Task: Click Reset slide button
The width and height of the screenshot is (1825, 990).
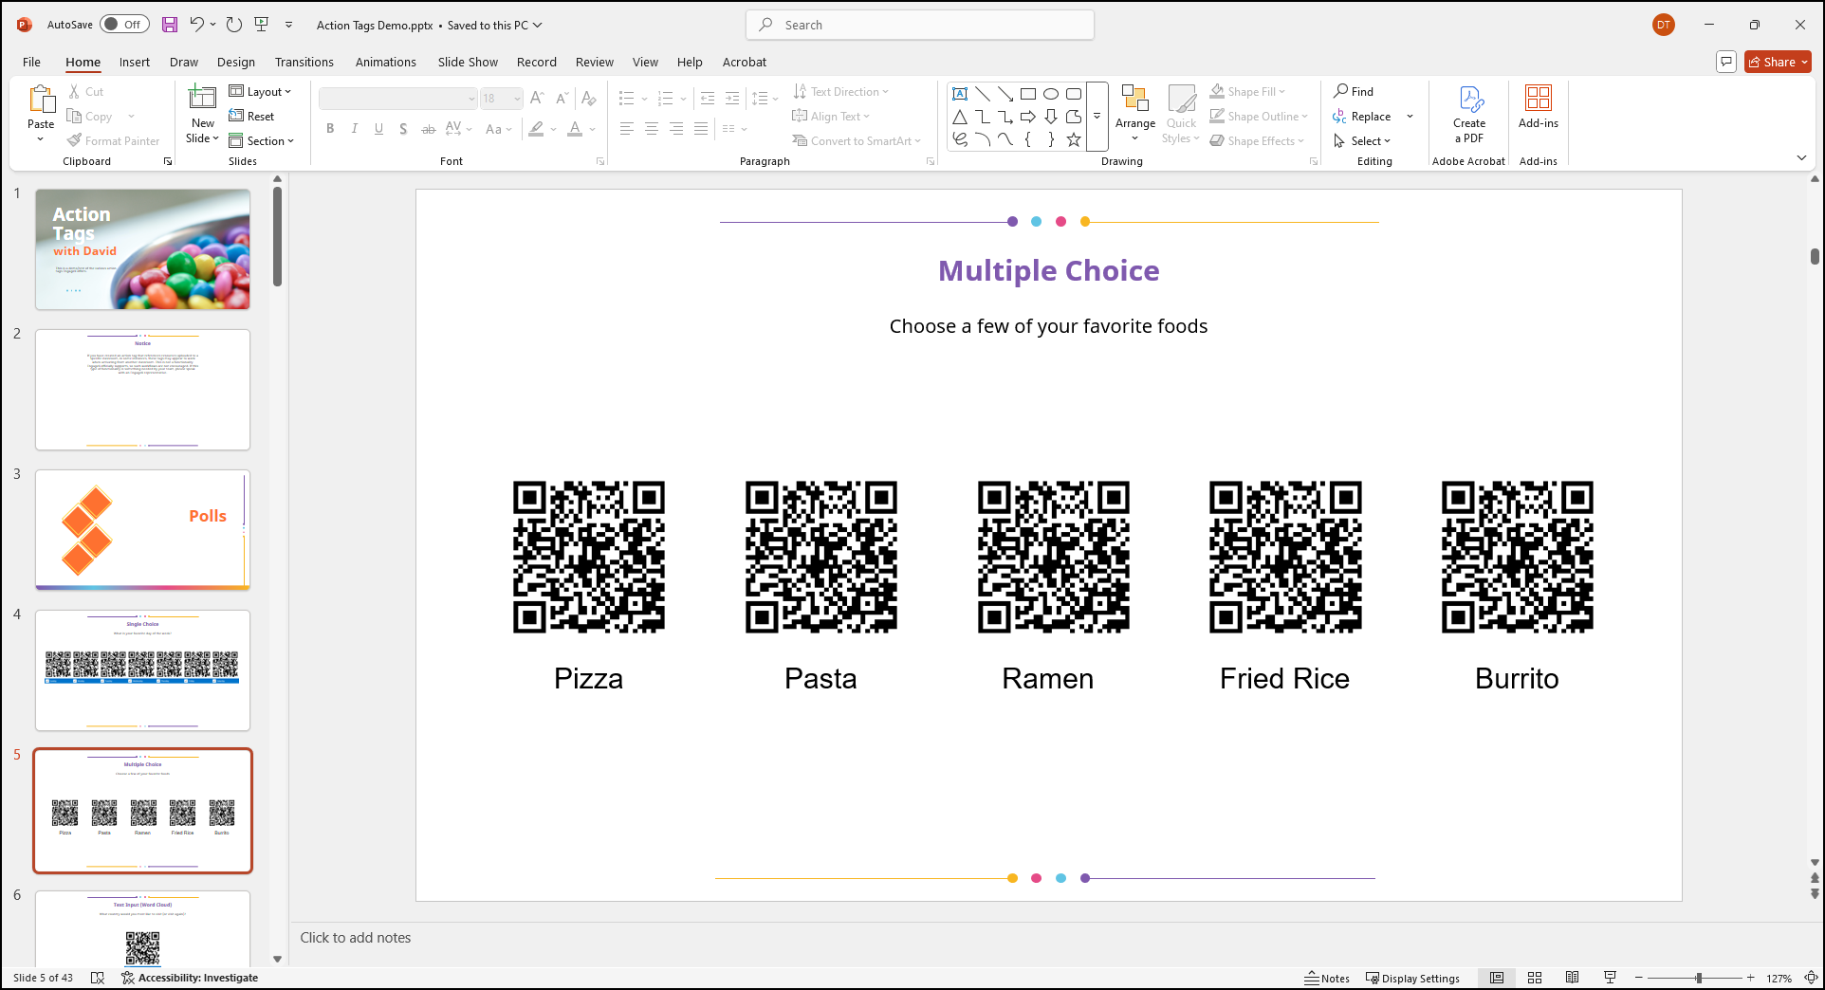Action: pos(251,116)
